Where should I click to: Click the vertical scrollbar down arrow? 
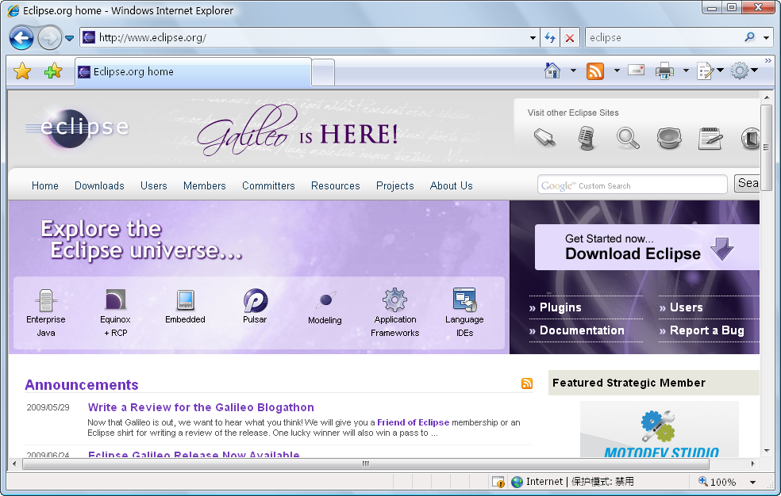point(767,451)
